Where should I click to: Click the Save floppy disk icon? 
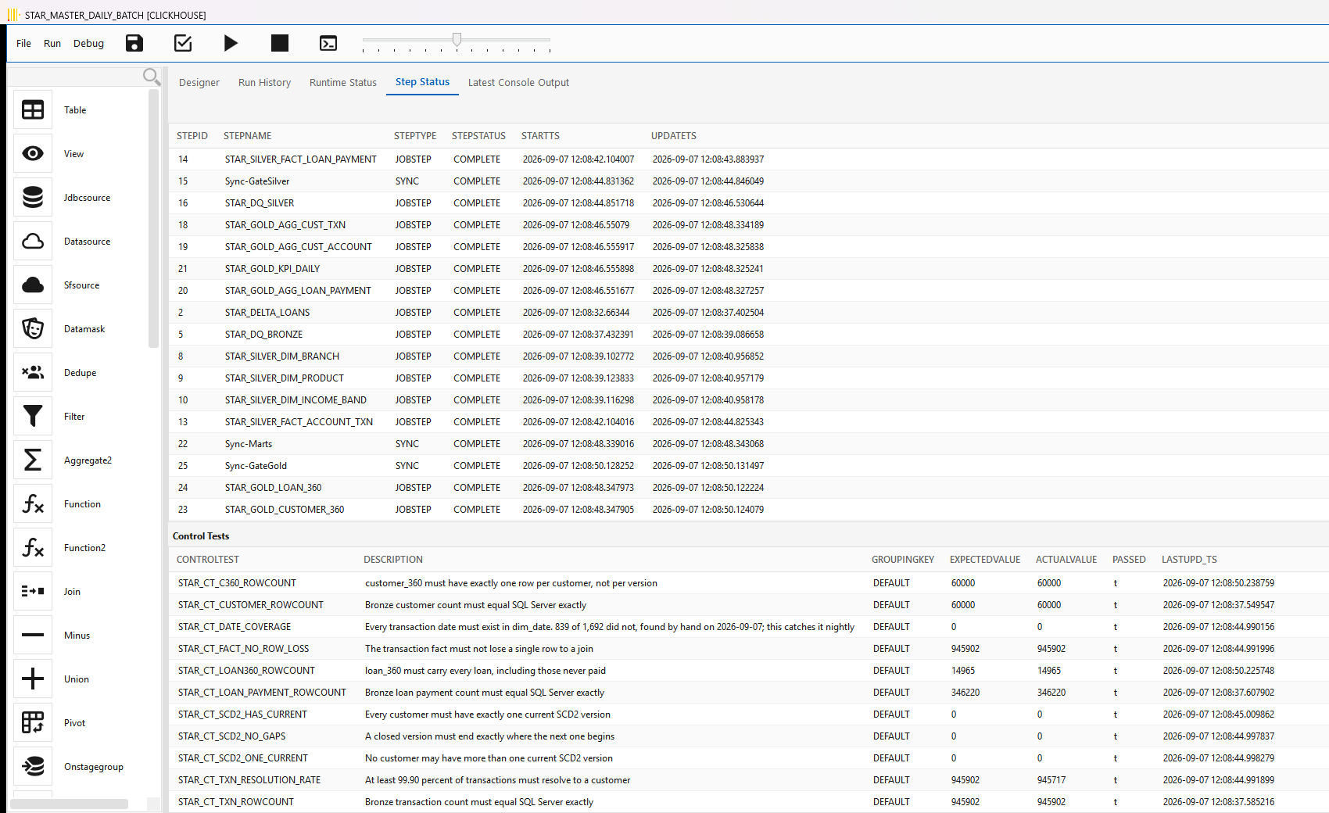(x=134, y=43)
